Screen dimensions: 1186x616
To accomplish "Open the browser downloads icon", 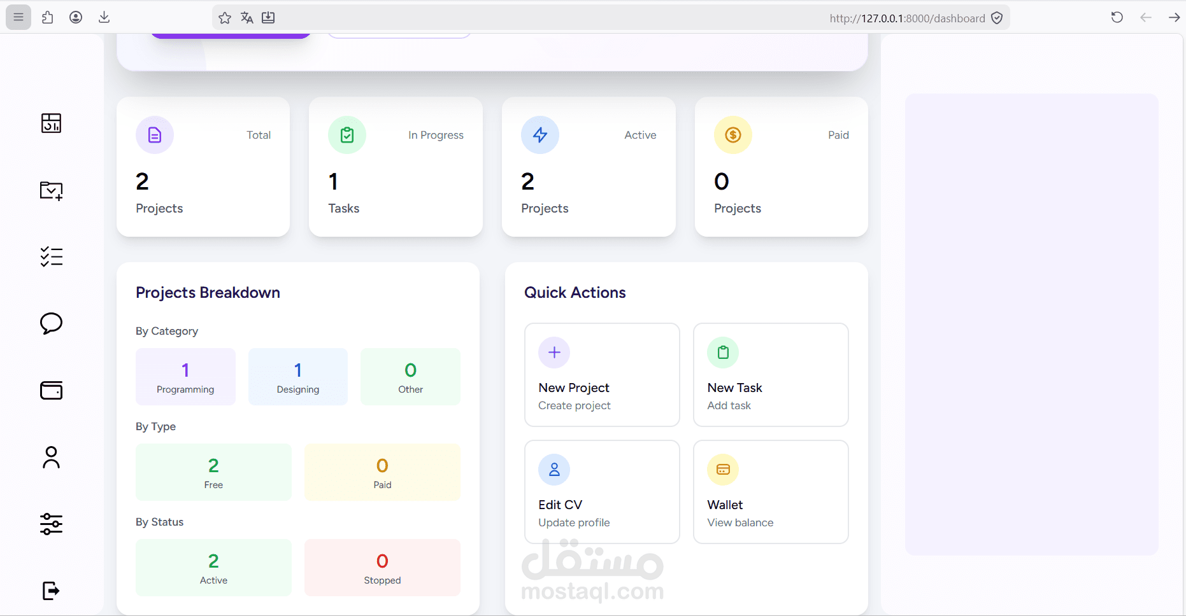I will 104,17.
